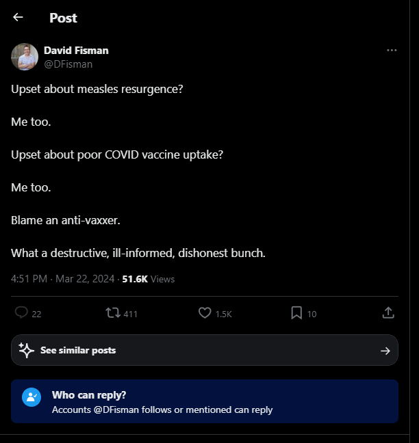This screenshot has width=419, height=443.
Task: Click the back arrow icon
Action: 18,18
